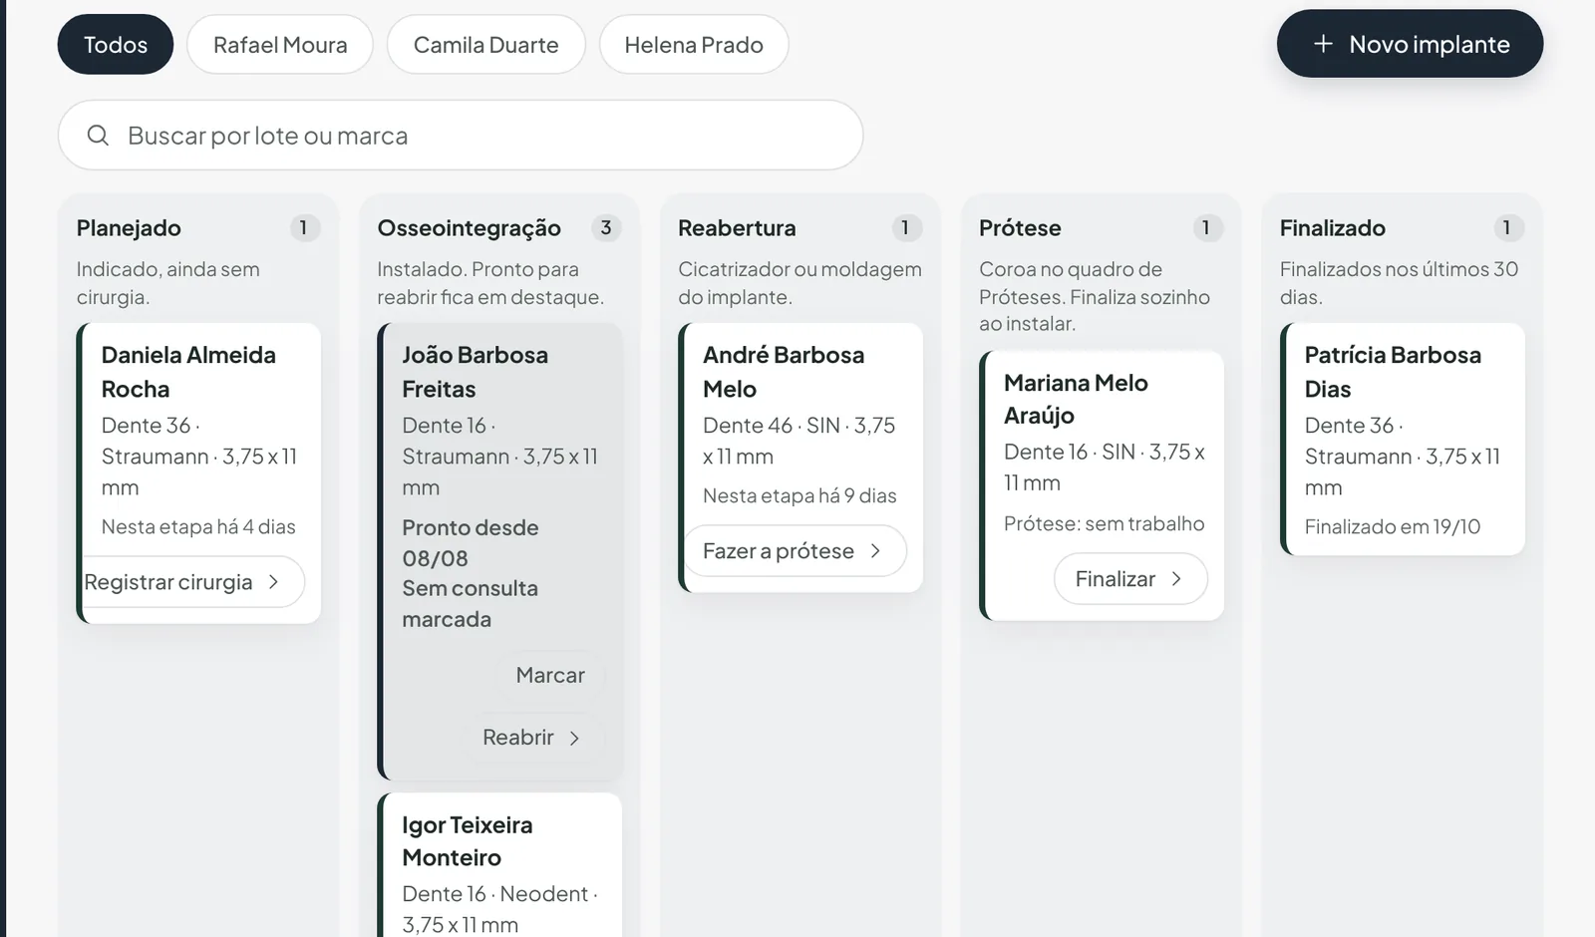
Task: Focus the Buscar por lote ou marca field
Action: (x=461, y=135)
